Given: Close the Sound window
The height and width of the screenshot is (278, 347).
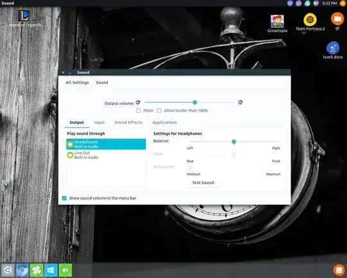Looking at the screenshot, I should click(63, 73).
